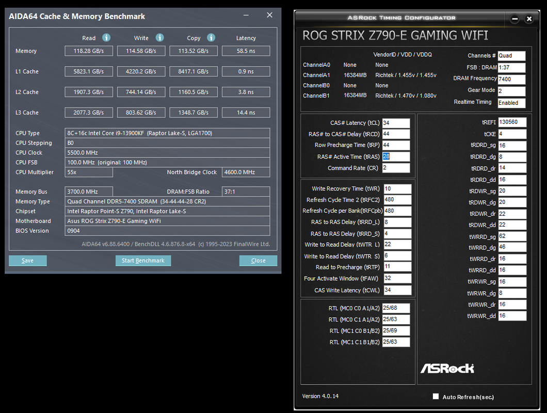Select the tWTR_S field

[x=398, y=256]
